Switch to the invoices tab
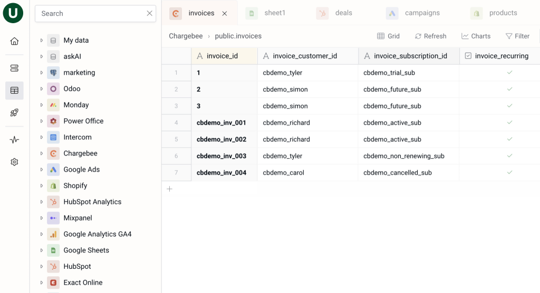 201,13
